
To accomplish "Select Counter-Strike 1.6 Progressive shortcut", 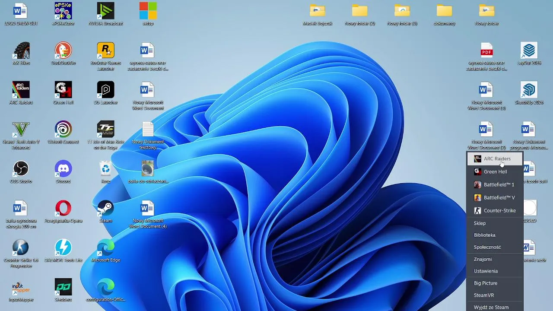I will click(21, 254).
